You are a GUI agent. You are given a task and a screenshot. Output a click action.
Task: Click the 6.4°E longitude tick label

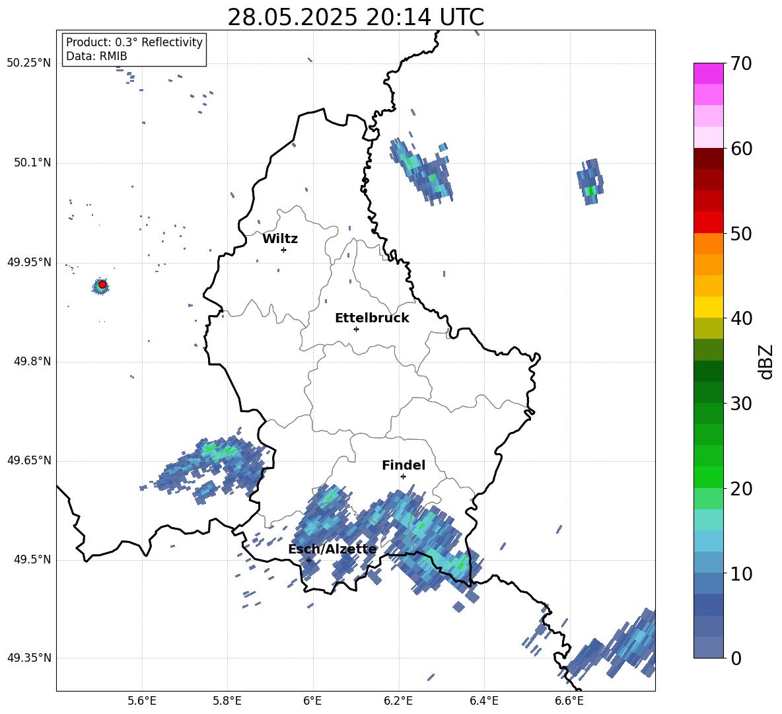click(x=483, y=701)
